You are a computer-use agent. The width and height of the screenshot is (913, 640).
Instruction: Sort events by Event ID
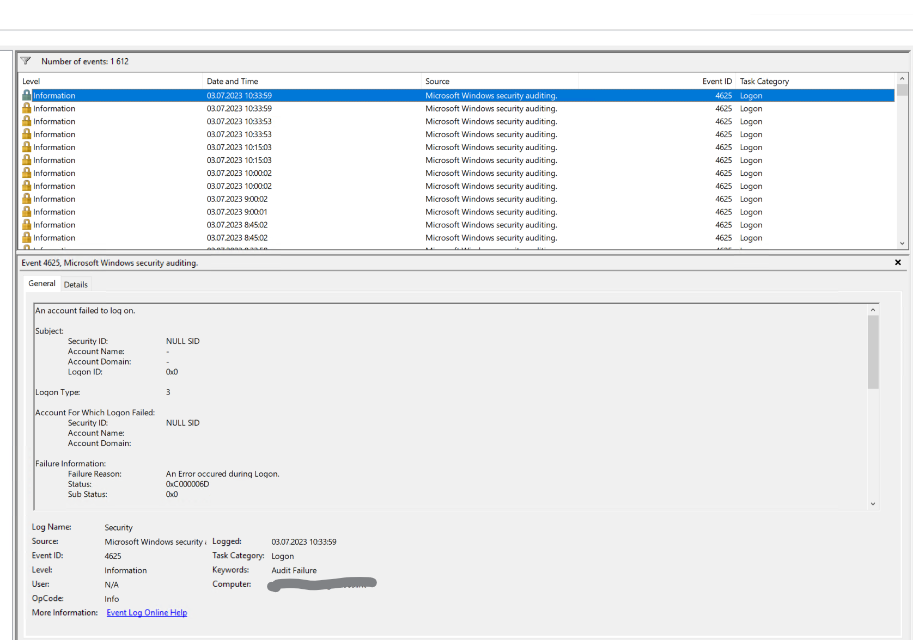717,81
